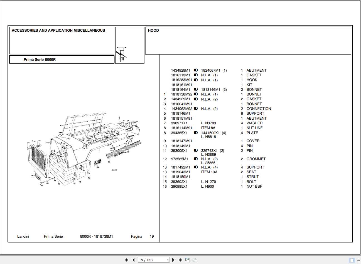Click the WASHER description
The width and height of the screenshot is (361, 264).
tap(254, 123)
